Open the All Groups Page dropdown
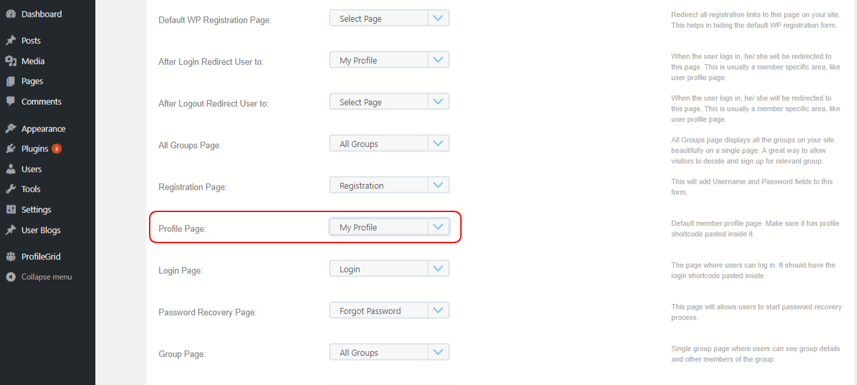Viewport: 857px width, 385px height. [x=437, y=142]
